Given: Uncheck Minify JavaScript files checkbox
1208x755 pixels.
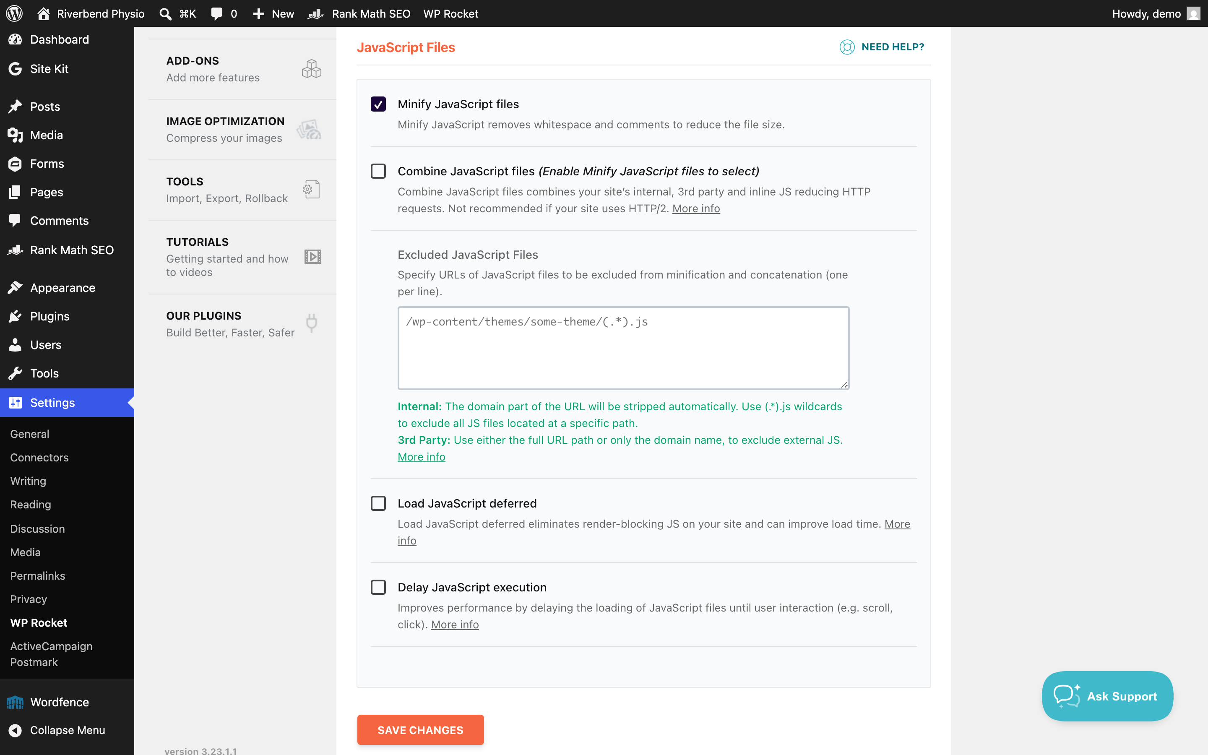Looking at the screenshot, I should pyautogui.click(x=378, y=104).
